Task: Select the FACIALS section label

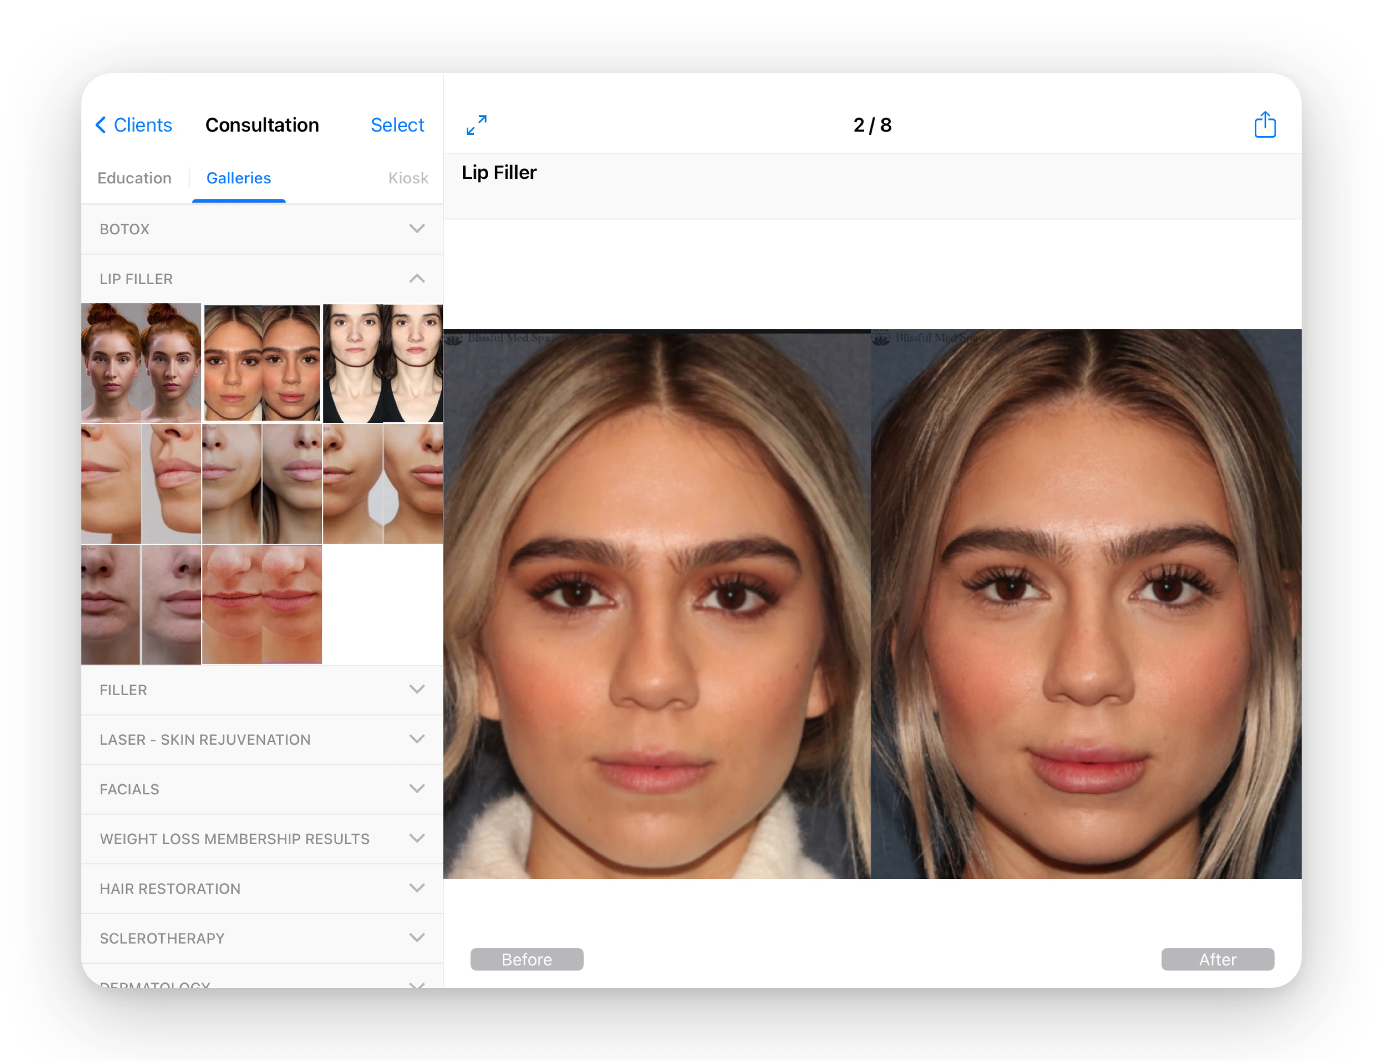Action: tap(129, 790)
